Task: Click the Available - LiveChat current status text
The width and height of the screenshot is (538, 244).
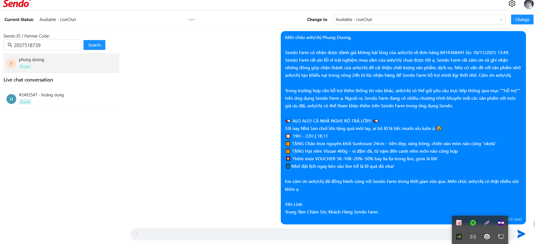Action: tap(58, 20)
